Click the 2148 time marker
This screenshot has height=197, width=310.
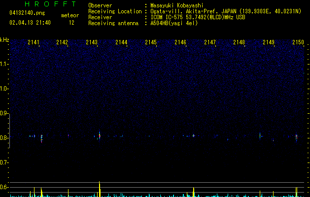(239, 42)
